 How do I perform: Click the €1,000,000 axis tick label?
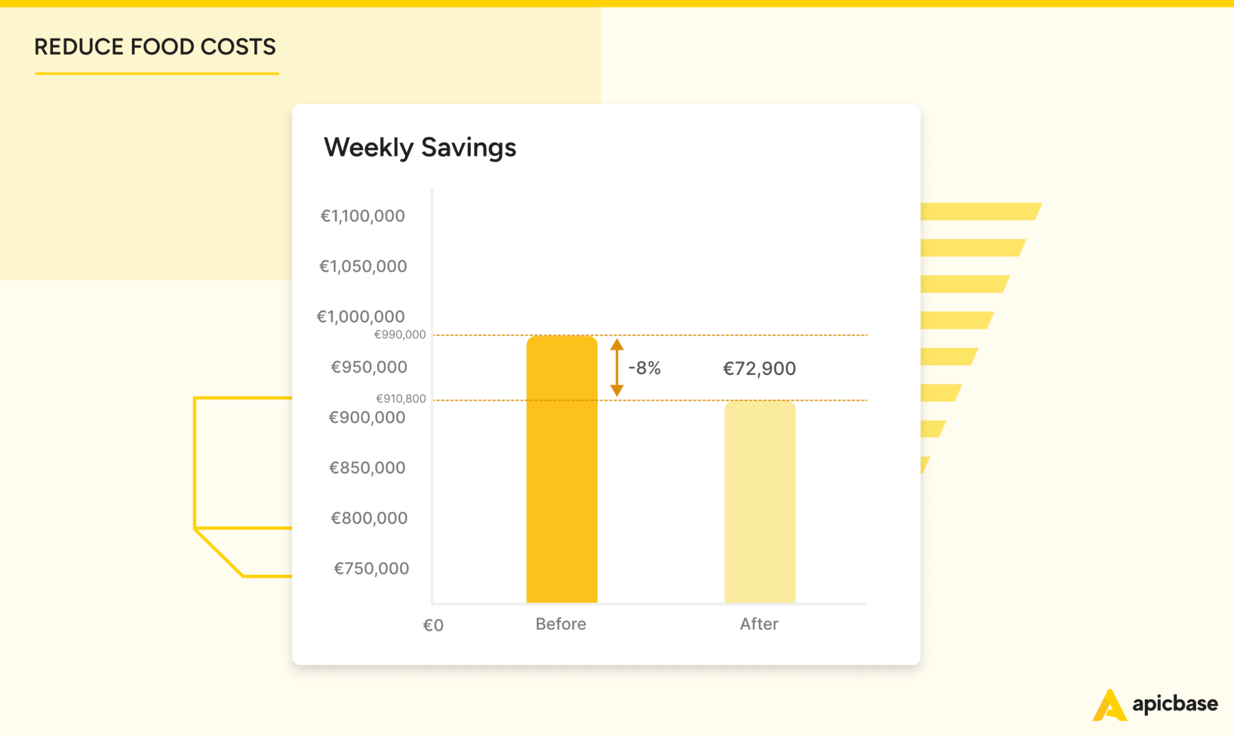click(x=361, y=316)
